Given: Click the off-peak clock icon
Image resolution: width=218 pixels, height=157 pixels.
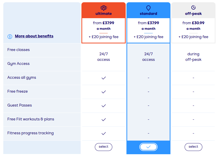Looking at the screenshot, I should coord(193,7).
